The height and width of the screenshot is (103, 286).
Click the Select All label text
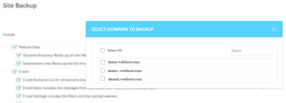[x=115, y=50]
